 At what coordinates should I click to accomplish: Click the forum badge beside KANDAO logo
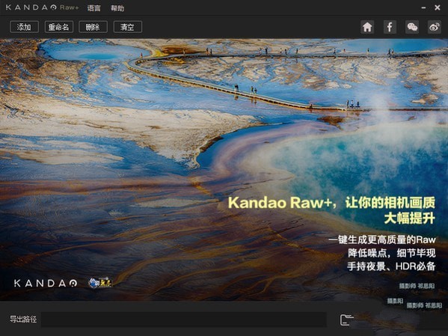click(x=100, y=283)
